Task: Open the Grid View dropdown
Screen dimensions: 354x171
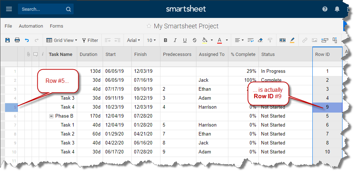Action: click(x=62, y=40)
